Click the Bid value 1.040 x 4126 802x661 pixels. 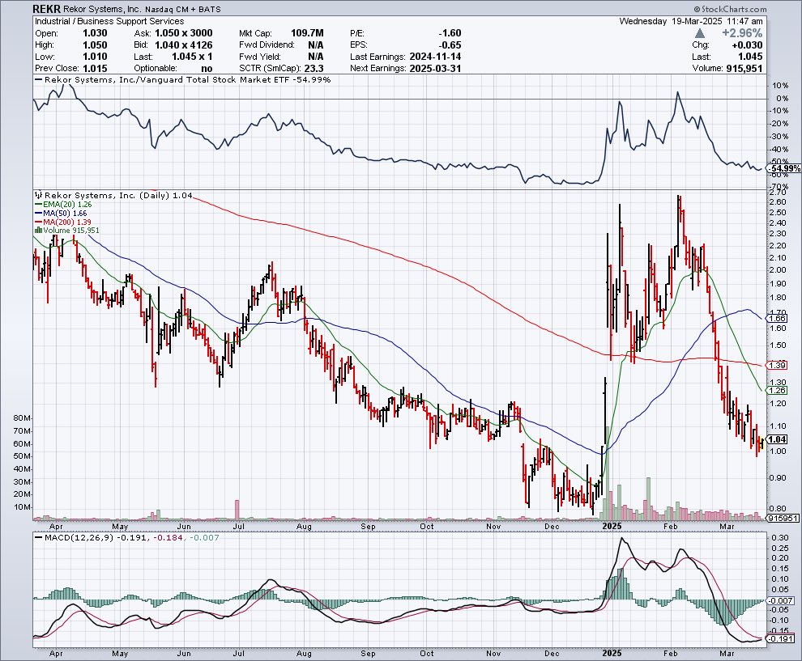pyautogui.click(x=184, y=45)
